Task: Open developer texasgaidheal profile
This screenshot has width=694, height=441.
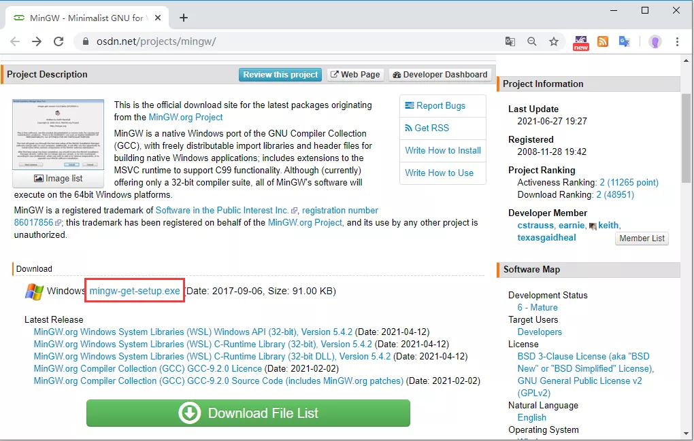Action: 546,238
